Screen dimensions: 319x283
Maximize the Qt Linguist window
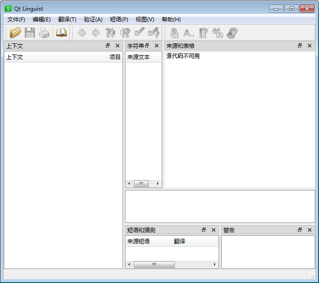pos(291,8)
